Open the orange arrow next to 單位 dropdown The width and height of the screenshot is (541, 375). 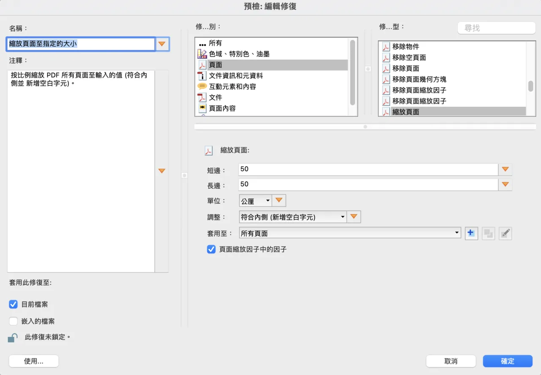pos(279,201)
